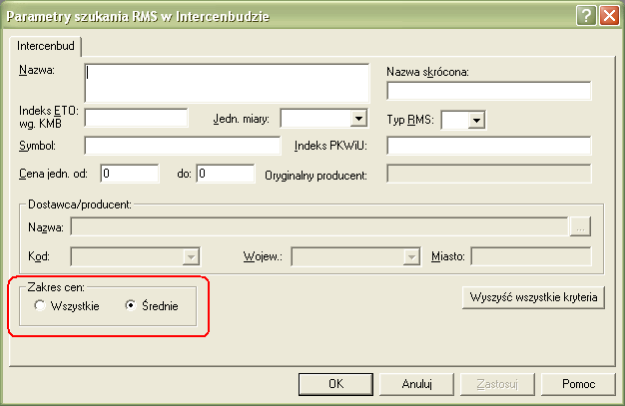This screenshot has height=406, width=625.
Task: Focus the Indeks PKWiU field
Action: (488, 146)
